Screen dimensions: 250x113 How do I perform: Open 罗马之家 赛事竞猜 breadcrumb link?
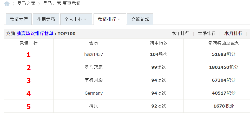62,3
